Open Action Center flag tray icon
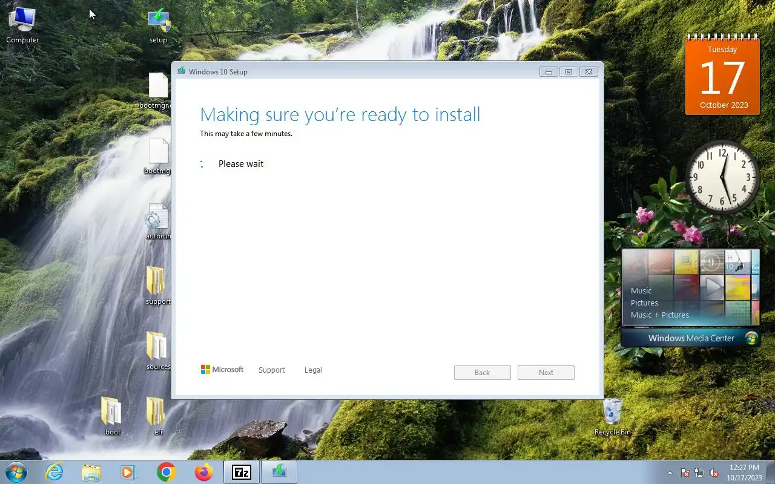The width and height of the screenshot is (775, 484). click(x=685, y=473)
